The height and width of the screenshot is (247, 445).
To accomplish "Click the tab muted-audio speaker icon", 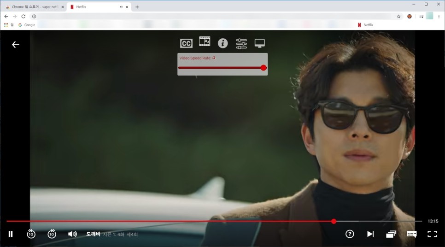I will point(121,7).
